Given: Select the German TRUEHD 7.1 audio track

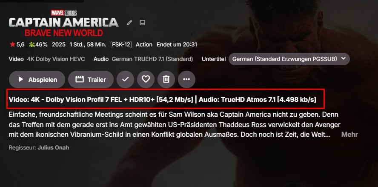Looking at the screenshot, I should point(152,59).
